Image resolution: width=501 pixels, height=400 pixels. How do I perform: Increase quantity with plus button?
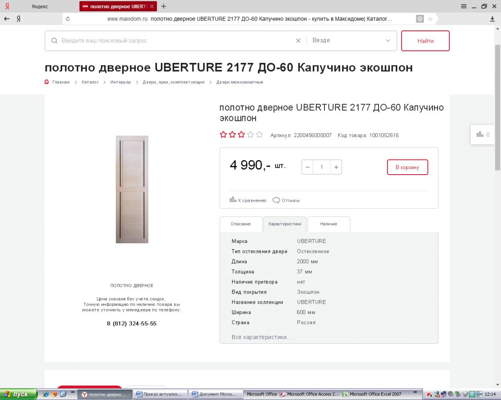pyautogui.click(x=336, y=167)
